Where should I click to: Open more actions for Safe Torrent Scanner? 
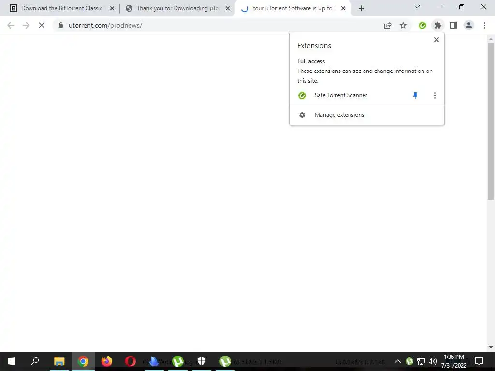coord(435,95)
